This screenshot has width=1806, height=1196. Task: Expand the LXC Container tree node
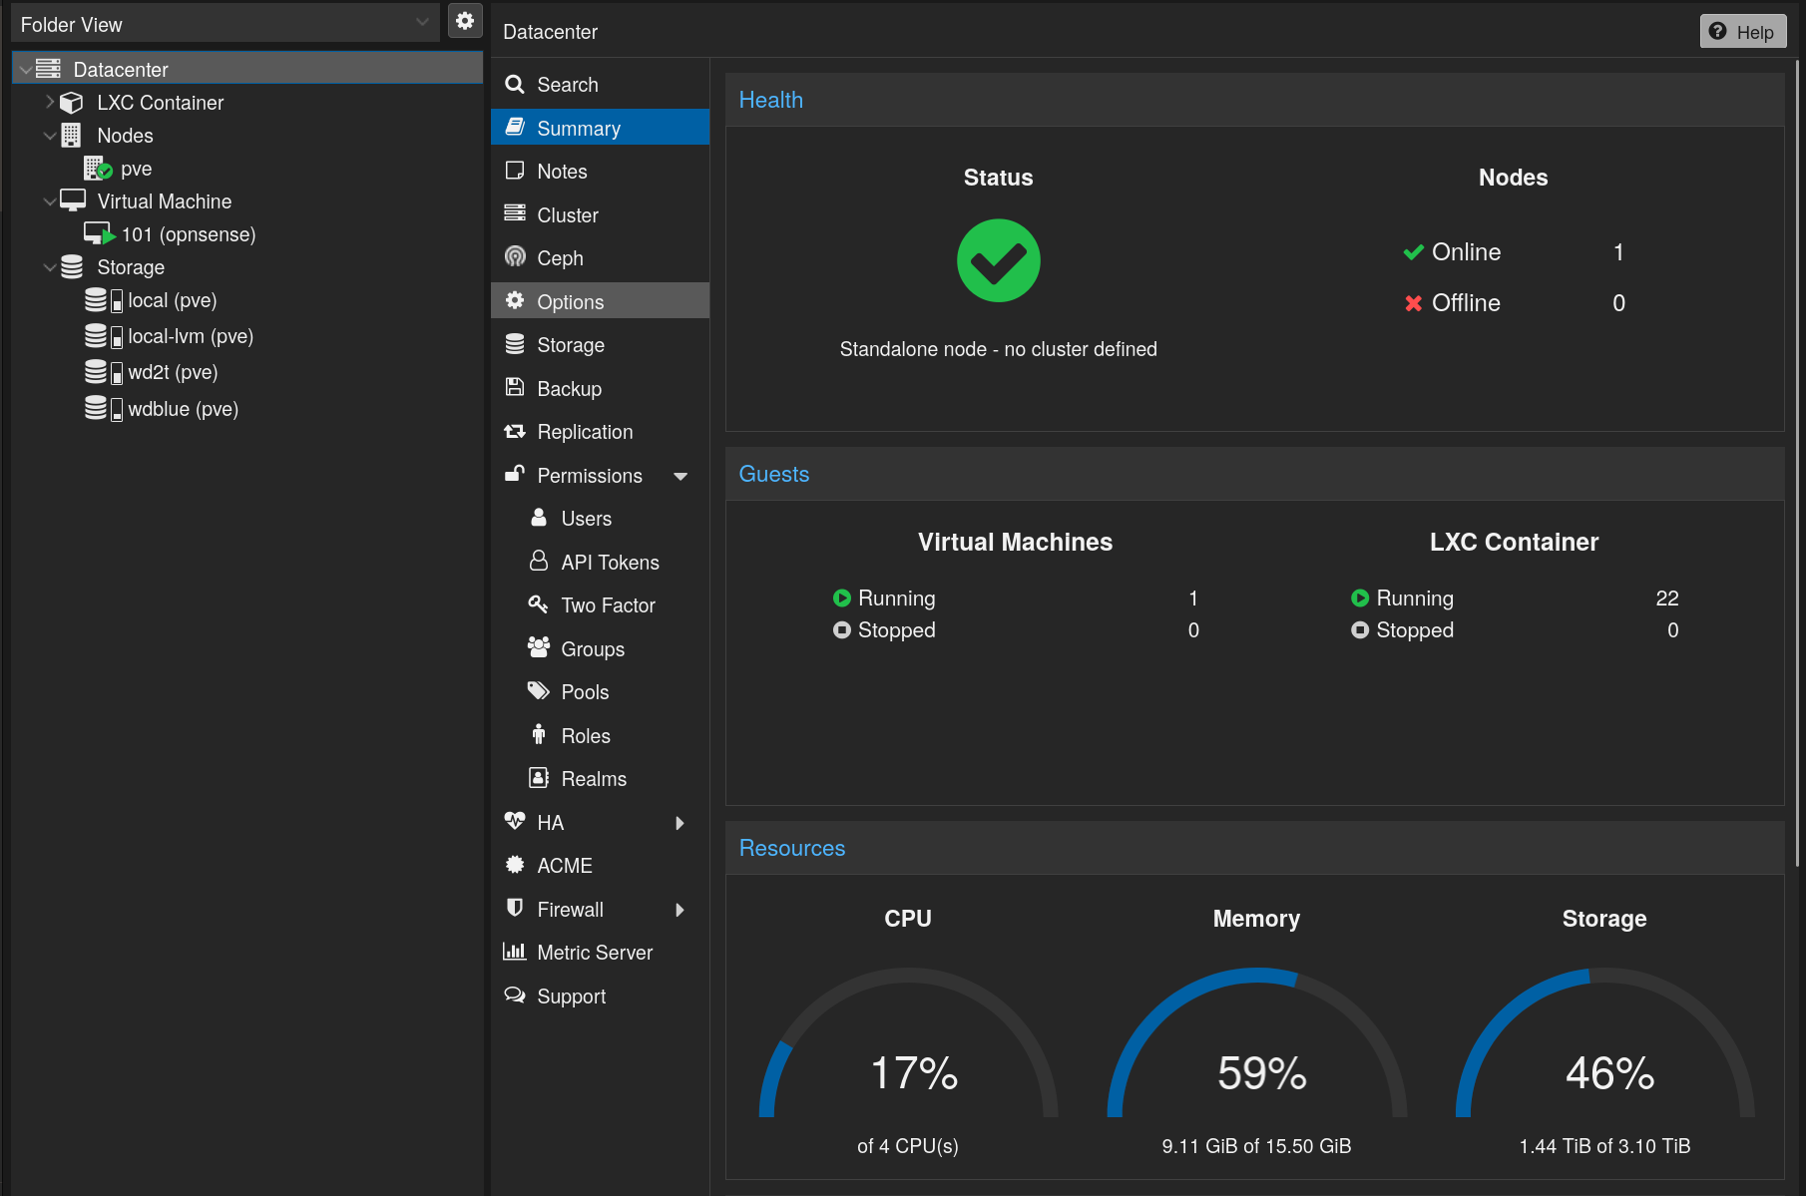pyautogui.click(x=50, y=102)
